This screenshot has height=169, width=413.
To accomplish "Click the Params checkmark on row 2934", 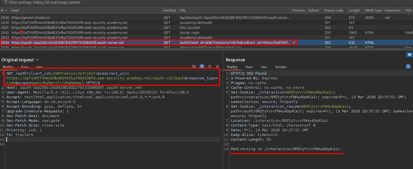I will click(294, 42).
